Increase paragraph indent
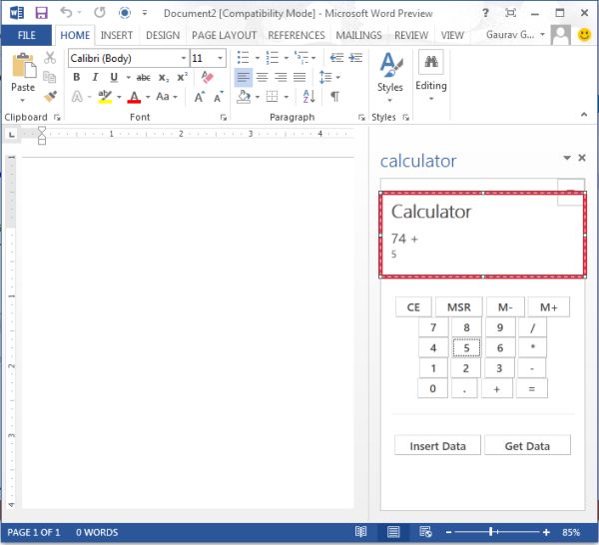 (x=355, y=58)
